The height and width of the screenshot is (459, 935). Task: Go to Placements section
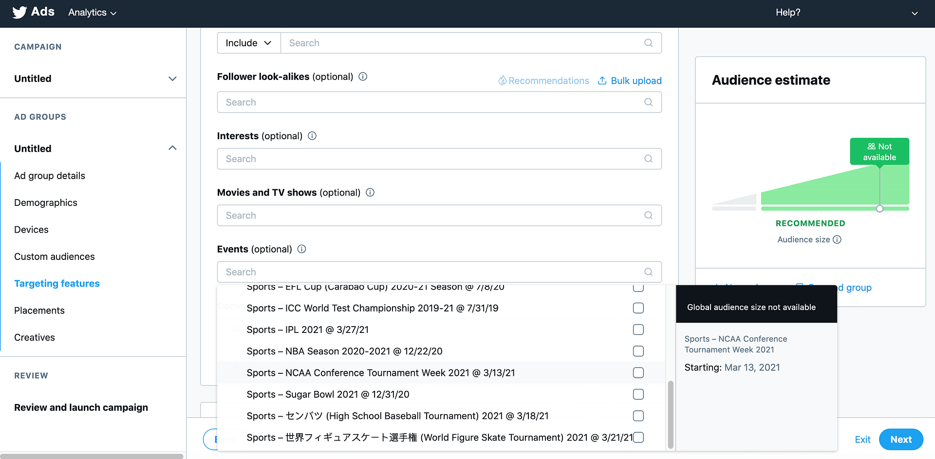click(x=39, y=311)
